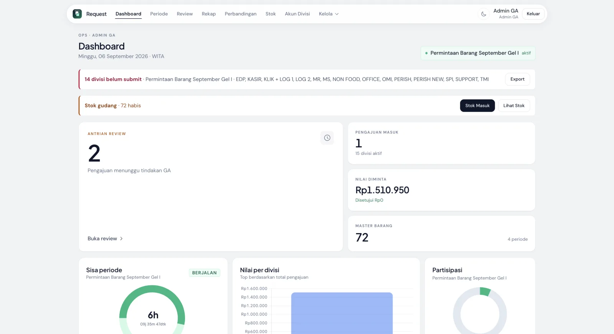Open the Kelola dropdown menu

pos(328,14)
